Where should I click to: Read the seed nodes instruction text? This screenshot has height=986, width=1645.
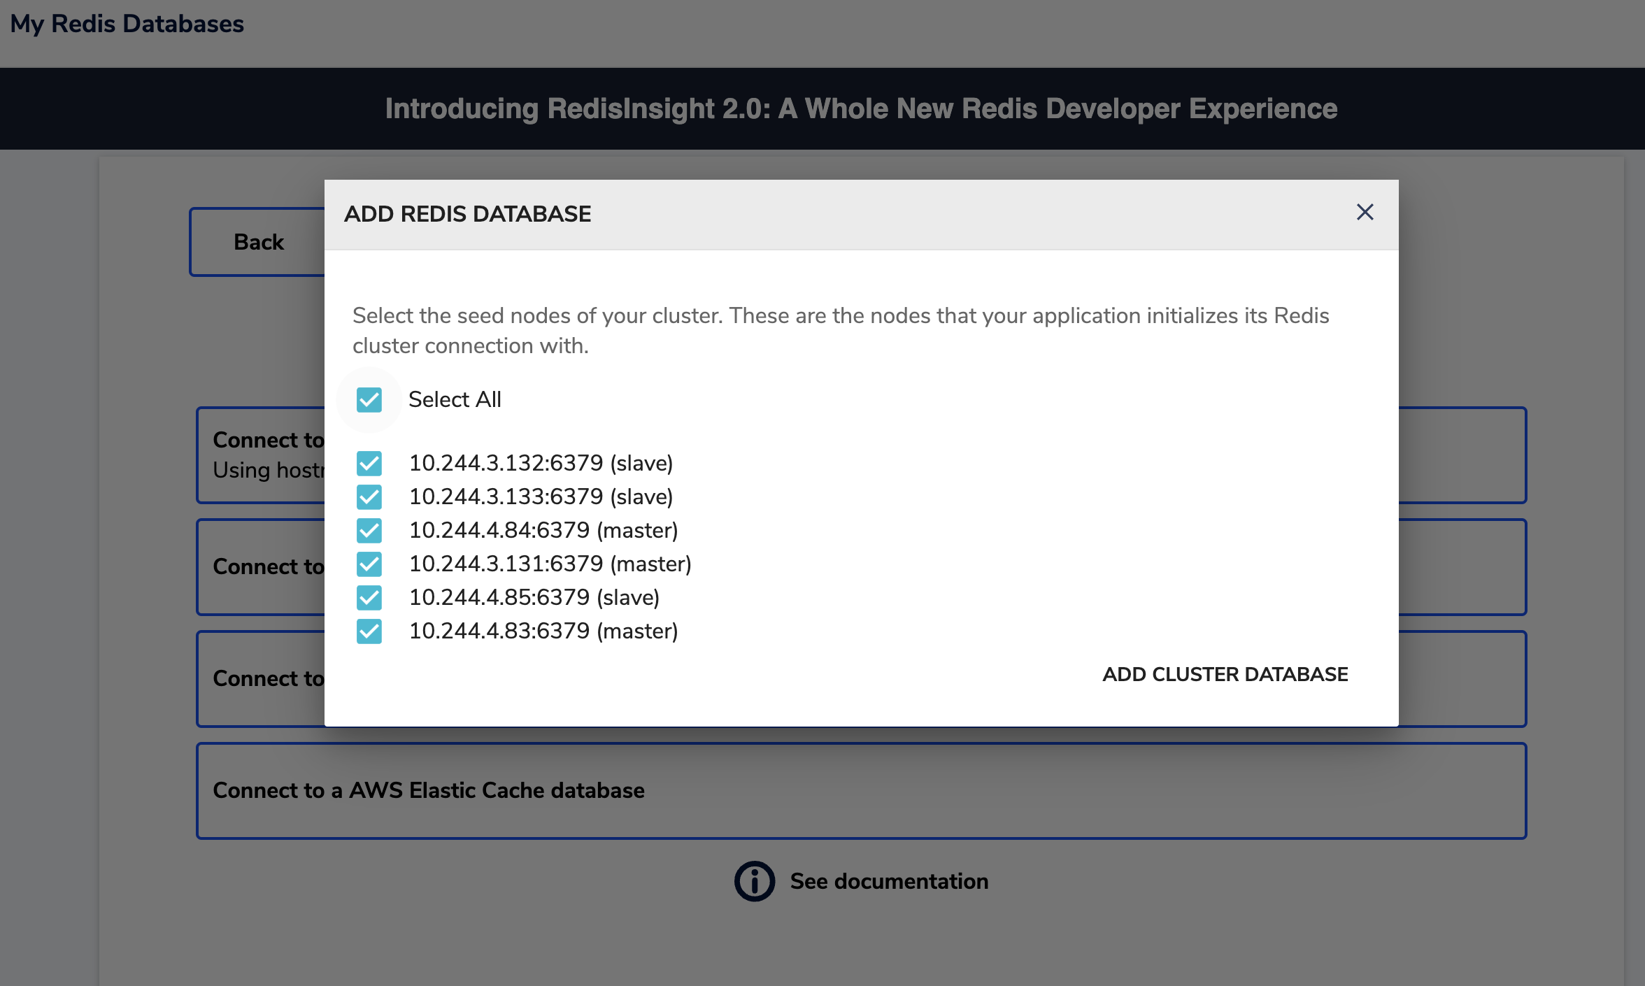(839, 329)
